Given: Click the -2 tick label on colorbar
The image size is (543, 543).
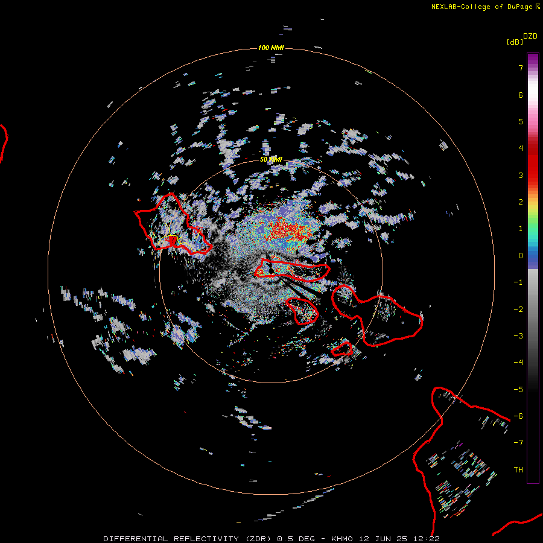Looking at the screenshot, I should pos(518,310).
